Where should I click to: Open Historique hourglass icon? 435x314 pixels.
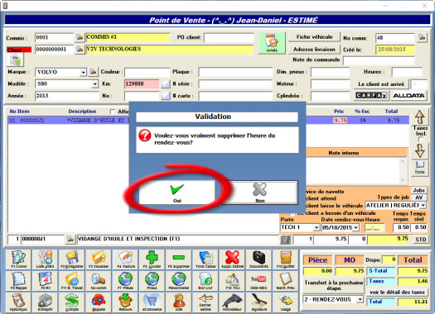click(18, 302)
